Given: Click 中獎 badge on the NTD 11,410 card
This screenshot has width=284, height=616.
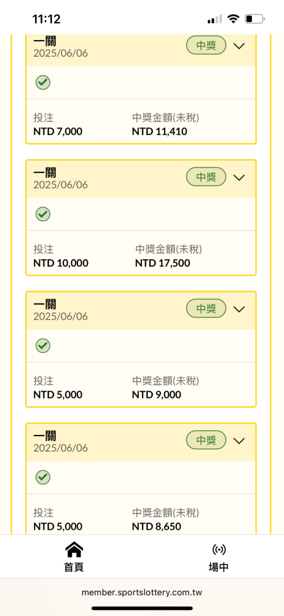Looking at the screenshot, I should coord(206,45).
